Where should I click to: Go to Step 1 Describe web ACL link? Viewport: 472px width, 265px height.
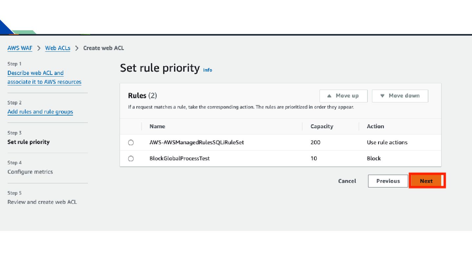coord(44,77)
